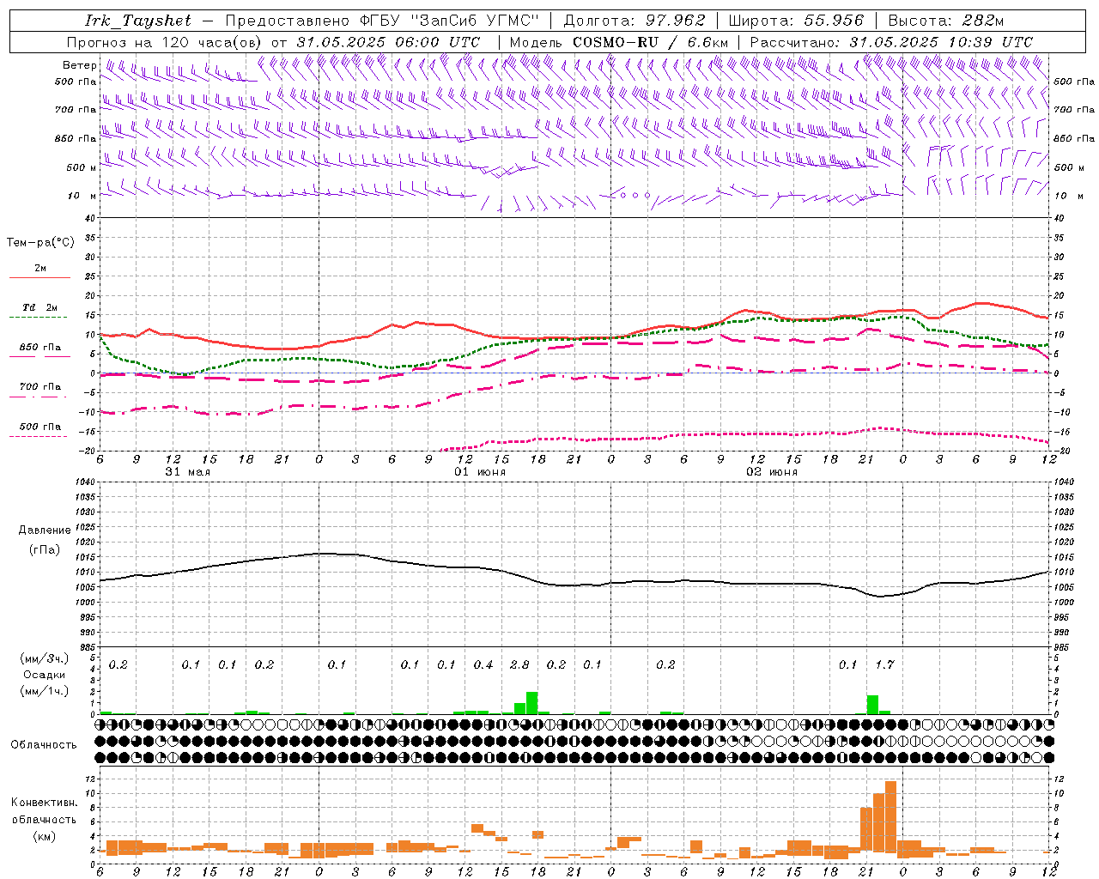Click the green dotted Td 2м legend line
1099x879 pixels.
point(39,318)
